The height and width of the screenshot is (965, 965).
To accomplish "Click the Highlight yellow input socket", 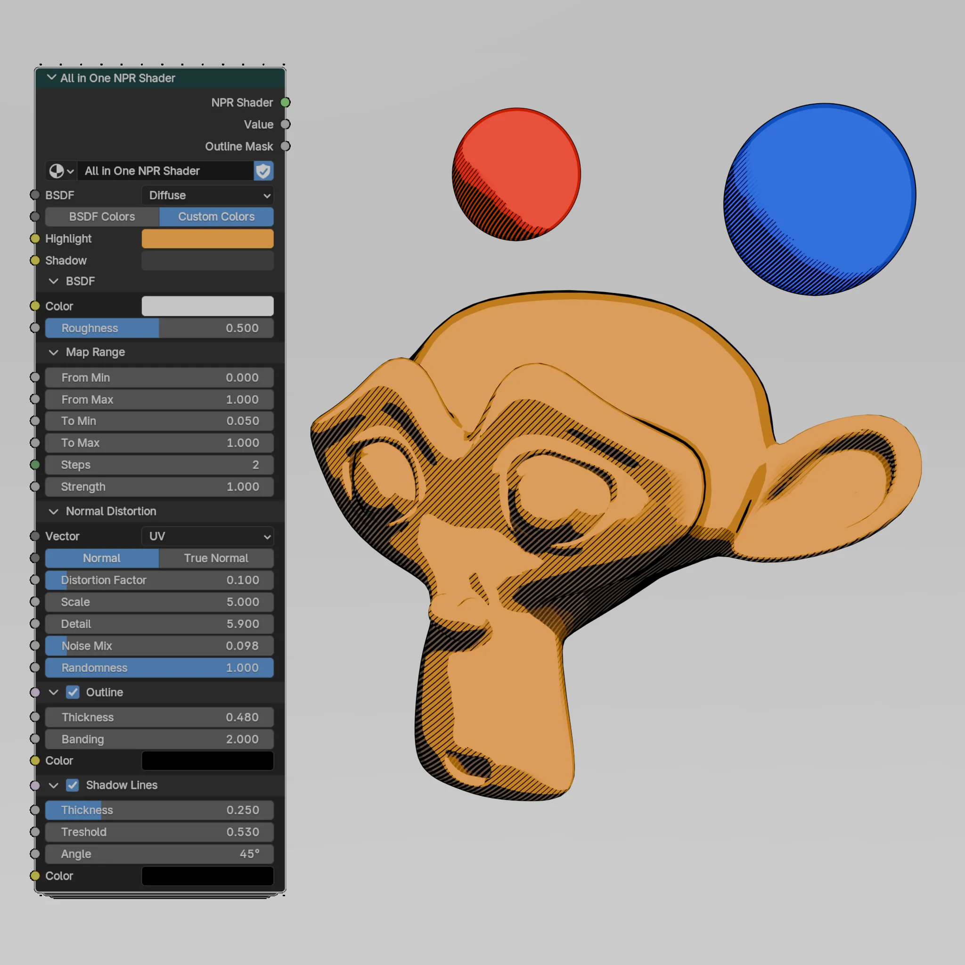I will [x=35, y=238].
